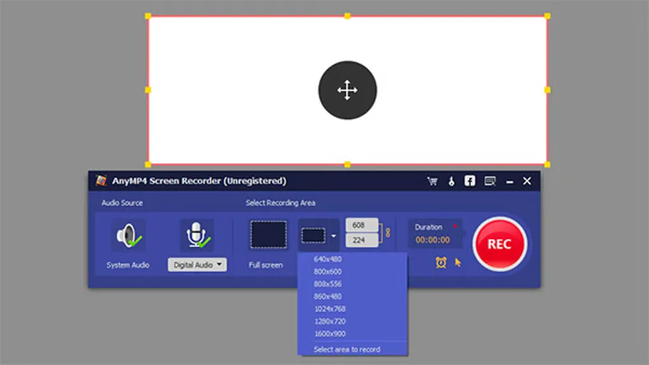Open the mouse cursor settings icon
Image resolution: width=649 pixels, height=365 pixels.
[x=458, y=262]
